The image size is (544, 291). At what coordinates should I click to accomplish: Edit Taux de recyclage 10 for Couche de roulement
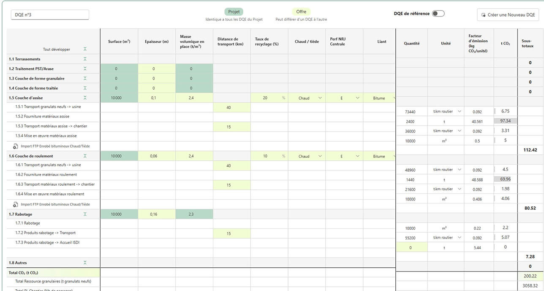(x=269, y=156)
